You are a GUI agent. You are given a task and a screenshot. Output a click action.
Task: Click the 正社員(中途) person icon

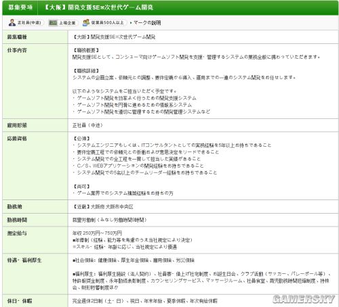pos(12,22)
